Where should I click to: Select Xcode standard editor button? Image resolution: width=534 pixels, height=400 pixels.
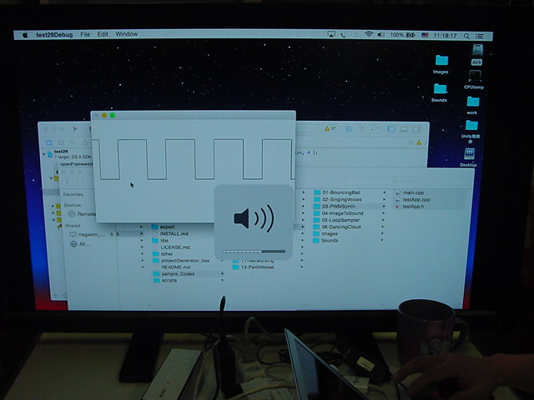[349, 129]
